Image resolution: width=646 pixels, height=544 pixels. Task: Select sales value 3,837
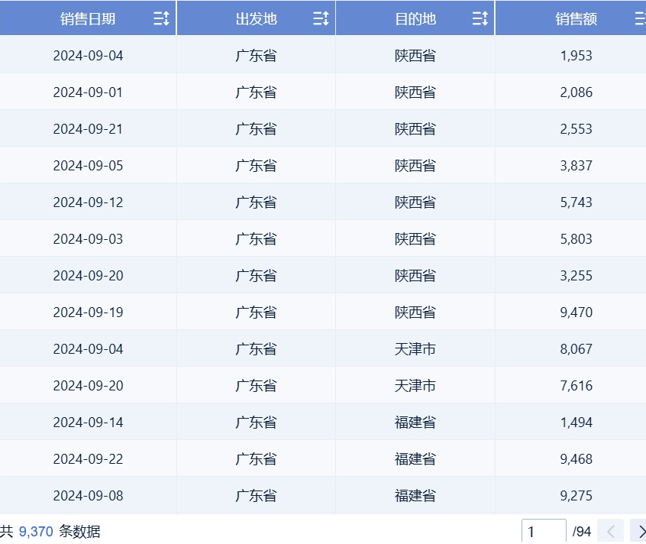(x=576, y=166)
